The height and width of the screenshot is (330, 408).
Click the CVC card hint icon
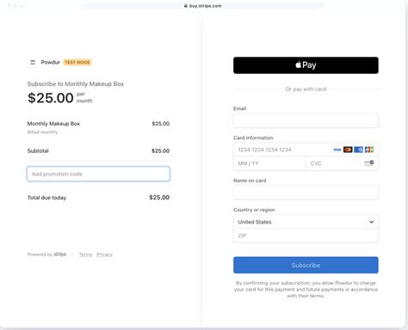(369, 163)
